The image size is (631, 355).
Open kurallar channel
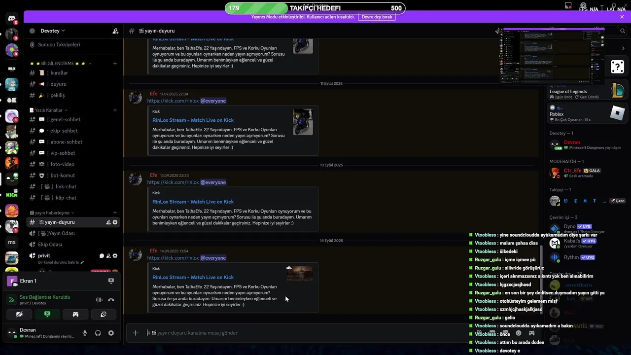coord(74,73)
